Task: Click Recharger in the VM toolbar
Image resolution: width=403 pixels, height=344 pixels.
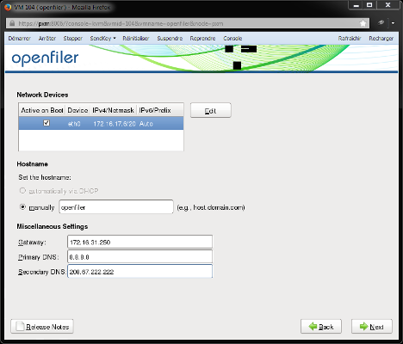Action: 381,39
